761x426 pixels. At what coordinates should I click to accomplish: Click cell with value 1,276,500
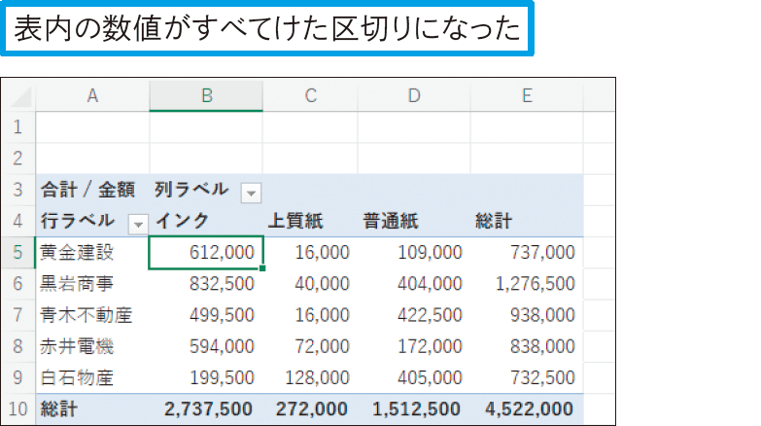tap(527, 284)
